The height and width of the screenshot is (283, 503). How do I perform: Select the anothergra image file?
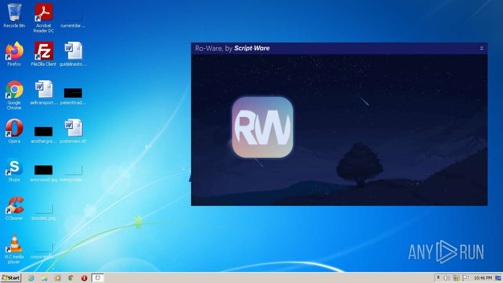point(44,134)
